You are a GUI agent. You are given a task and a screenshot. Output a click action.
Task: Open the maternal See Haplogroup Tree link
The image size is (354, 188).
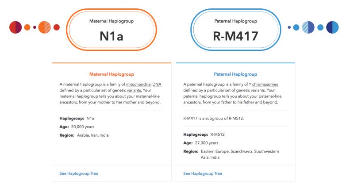tap(79, 173)
